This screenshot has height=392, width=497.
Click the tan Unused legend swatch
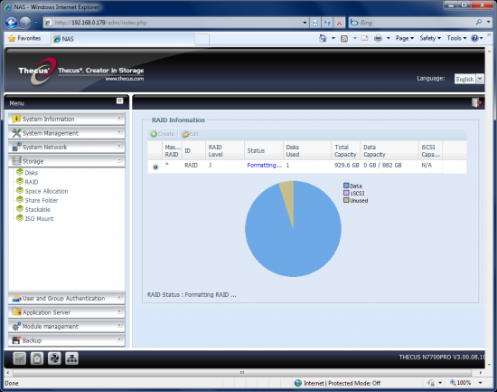pyautogui.click(x=346, y=200)
